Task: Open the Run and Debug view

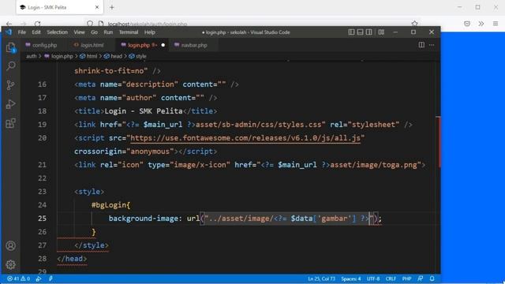Action: coord(10,104)
